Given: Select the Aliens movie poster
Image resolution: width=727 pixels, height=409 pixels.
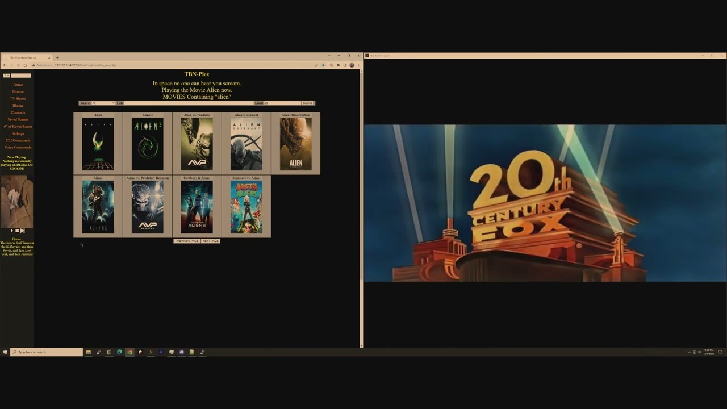Looking at the screenshot, I should [x=98, y=207].
